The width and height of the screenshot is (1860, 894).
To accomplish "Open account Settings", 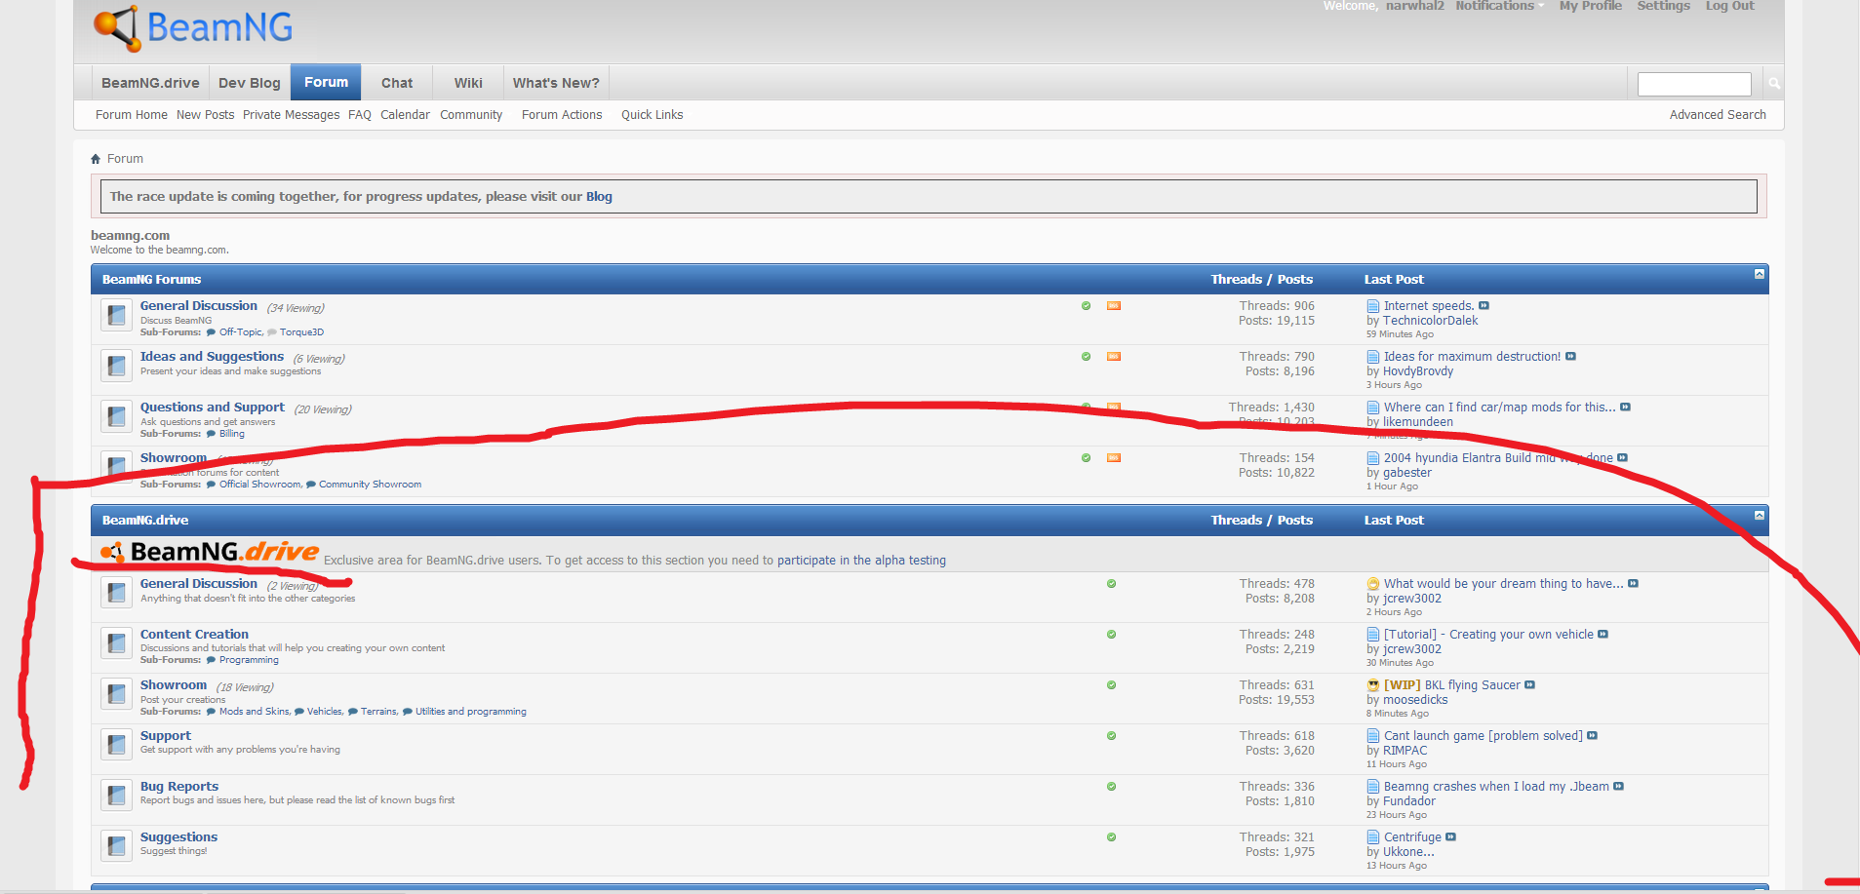I will click(x=1664, y=6).
